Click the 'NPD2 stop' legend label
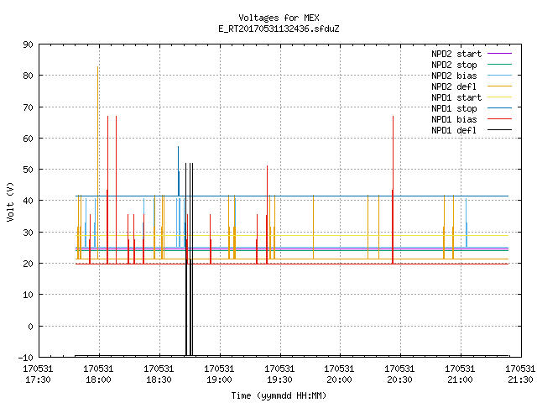Screen dimensions: 537x403 click(x=454, y=65)
